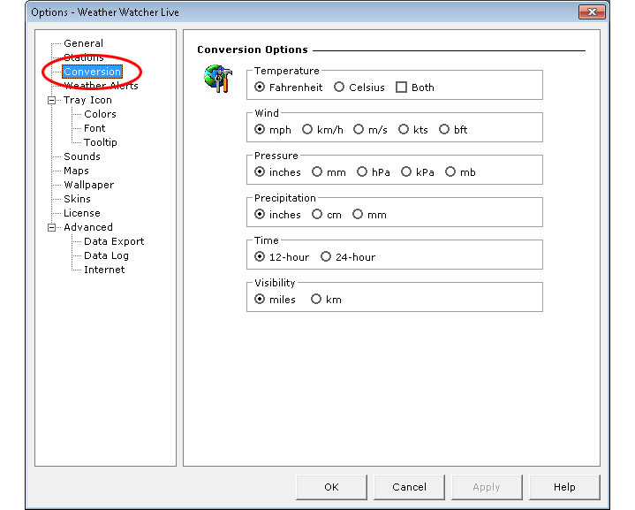This screenshot has width=635, height=510.
Task: Select Conversion in the tree
Action: [x=93, y=72]
